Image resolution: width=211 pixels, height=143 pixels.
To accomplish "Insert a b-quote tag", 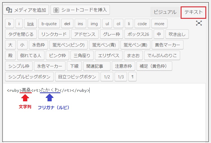I will coord(49,24).
